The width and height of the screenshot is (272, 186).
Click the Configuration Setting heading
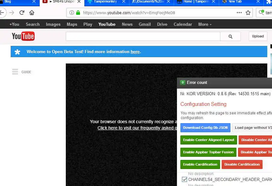tap(203, 104)
